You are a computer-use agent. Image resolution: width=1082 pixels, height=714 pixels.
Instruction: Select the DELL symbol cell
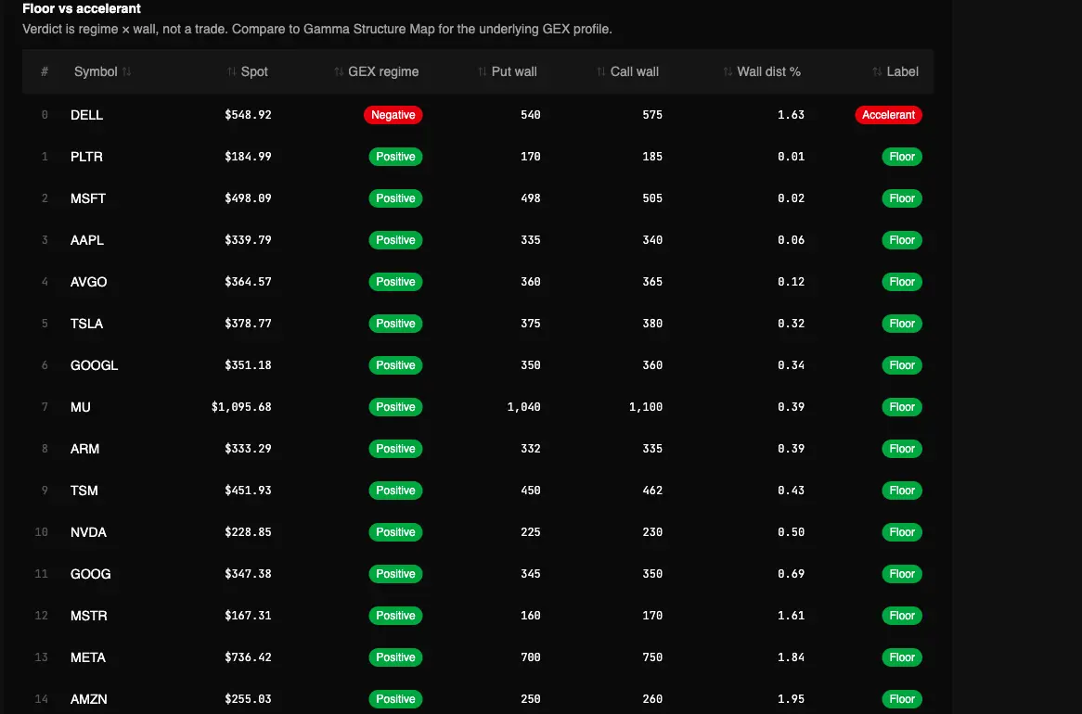[87, 115]
